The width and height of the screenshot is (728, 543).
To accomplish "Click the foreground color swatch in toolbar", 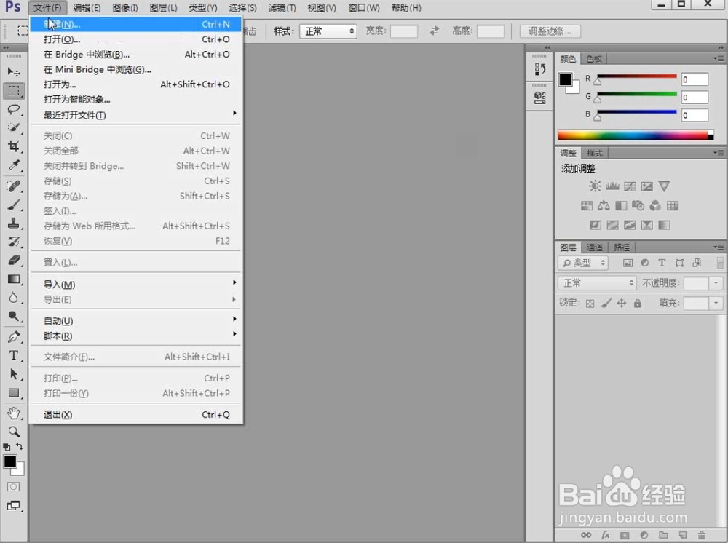I will point(9,461).
